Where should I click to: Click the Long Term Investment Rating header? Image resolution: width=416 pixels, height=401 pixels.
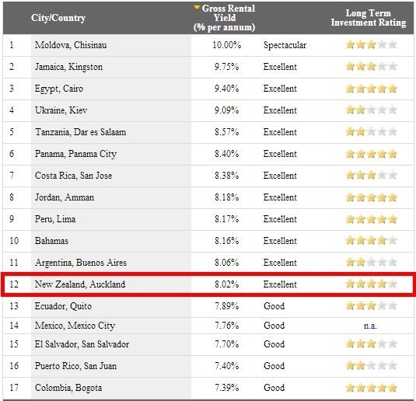pos(369,18)
